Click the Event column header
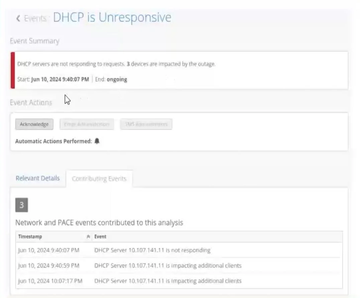Image resolution: width=360 pixels, height=298 pixels. click(x=100, y=237)
